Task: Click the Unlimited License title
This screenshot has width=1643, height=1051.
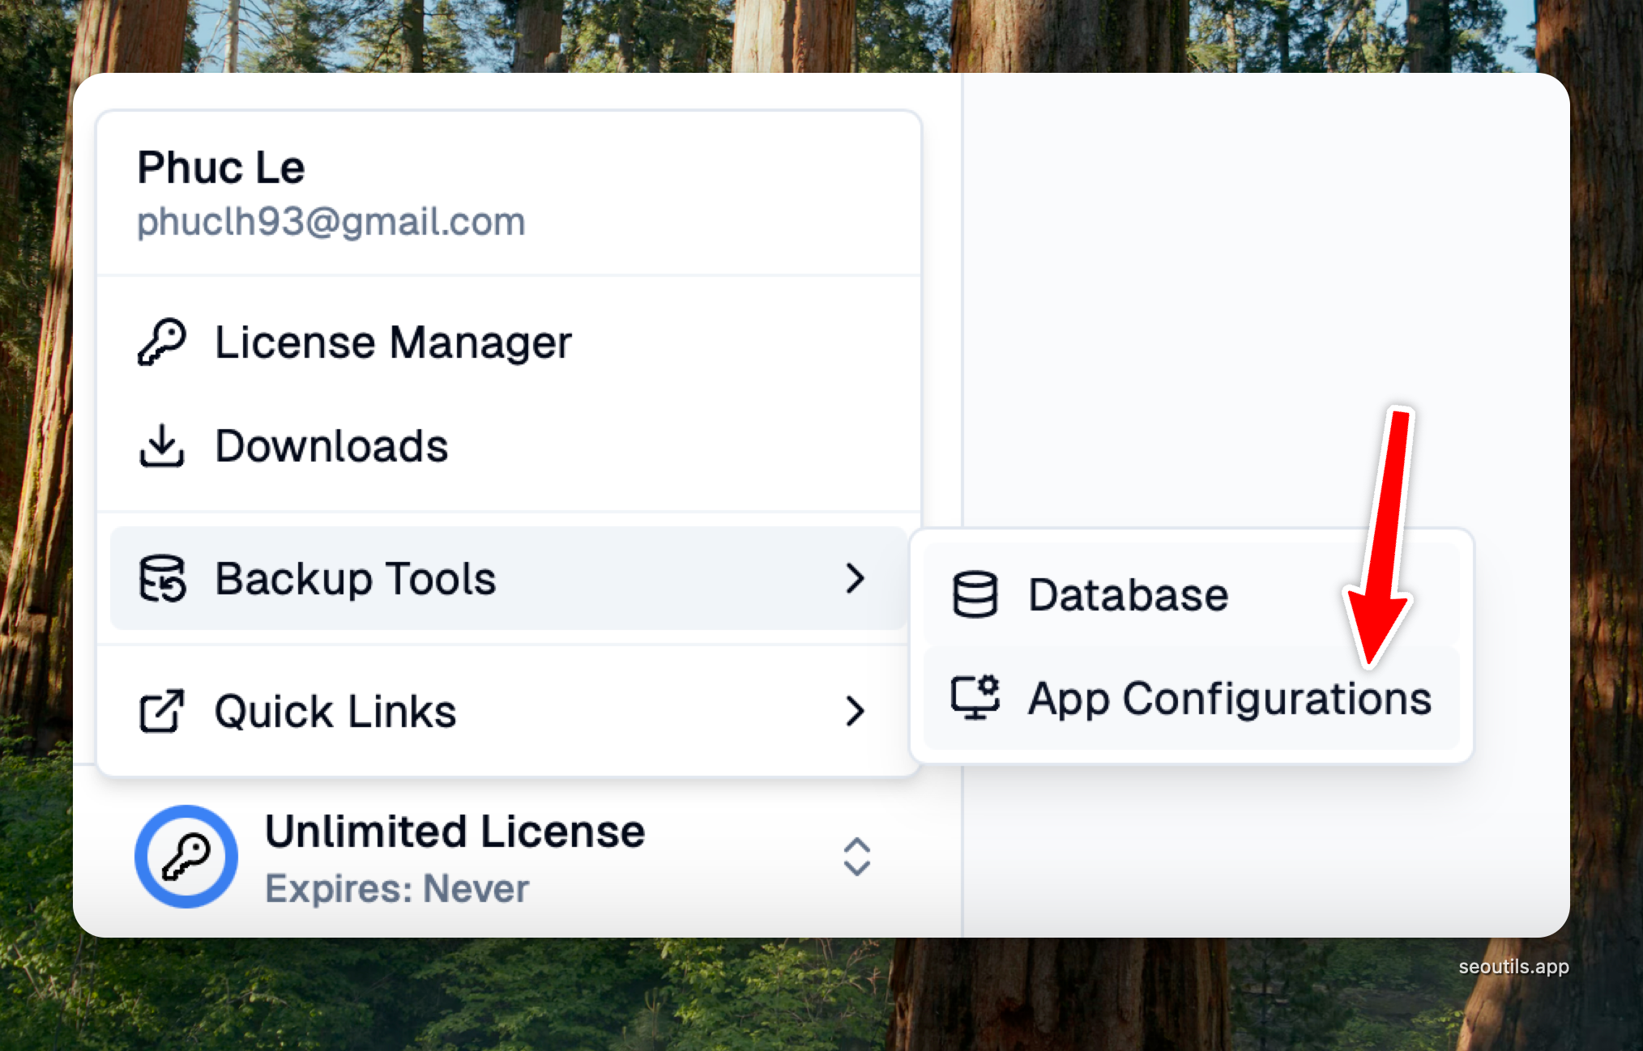Action: point(454,832)
